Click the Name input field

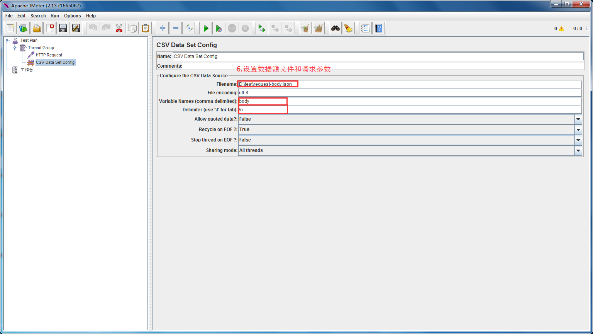click(378, 56)
